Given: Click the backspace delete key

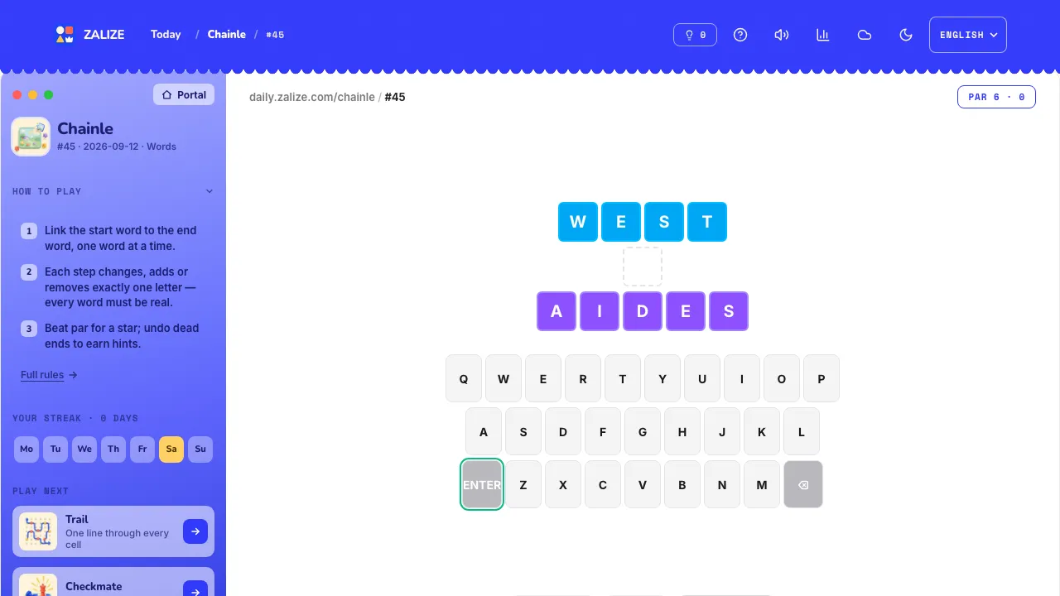Looking at the screenshot, I should [803, 484].
